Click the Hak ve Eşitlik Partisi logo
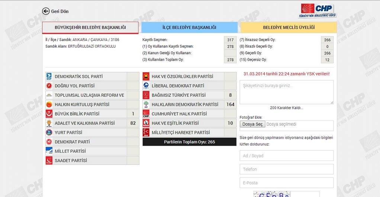The width and height of the screenshot is (380, 197). tap(146, 123)
